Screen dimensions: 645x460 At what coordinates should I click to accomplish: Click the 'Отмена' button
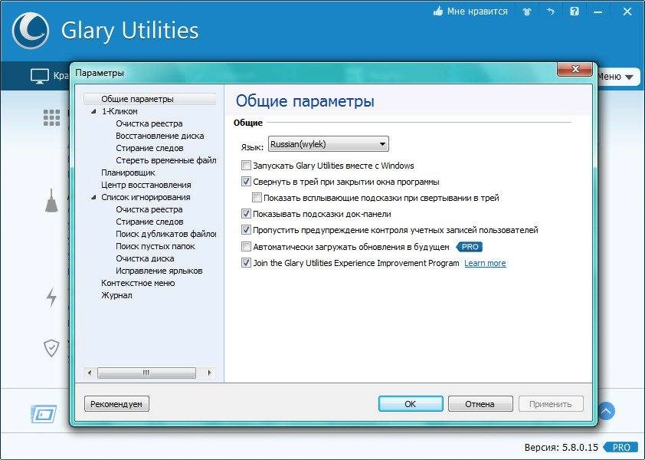coord(480,404)
